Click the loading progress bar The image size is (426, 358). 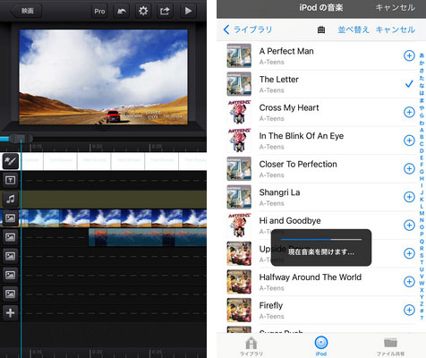[321, 239]
